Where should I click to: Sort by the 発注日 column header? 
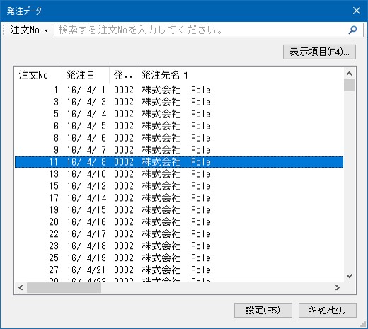tap(86, 76)
